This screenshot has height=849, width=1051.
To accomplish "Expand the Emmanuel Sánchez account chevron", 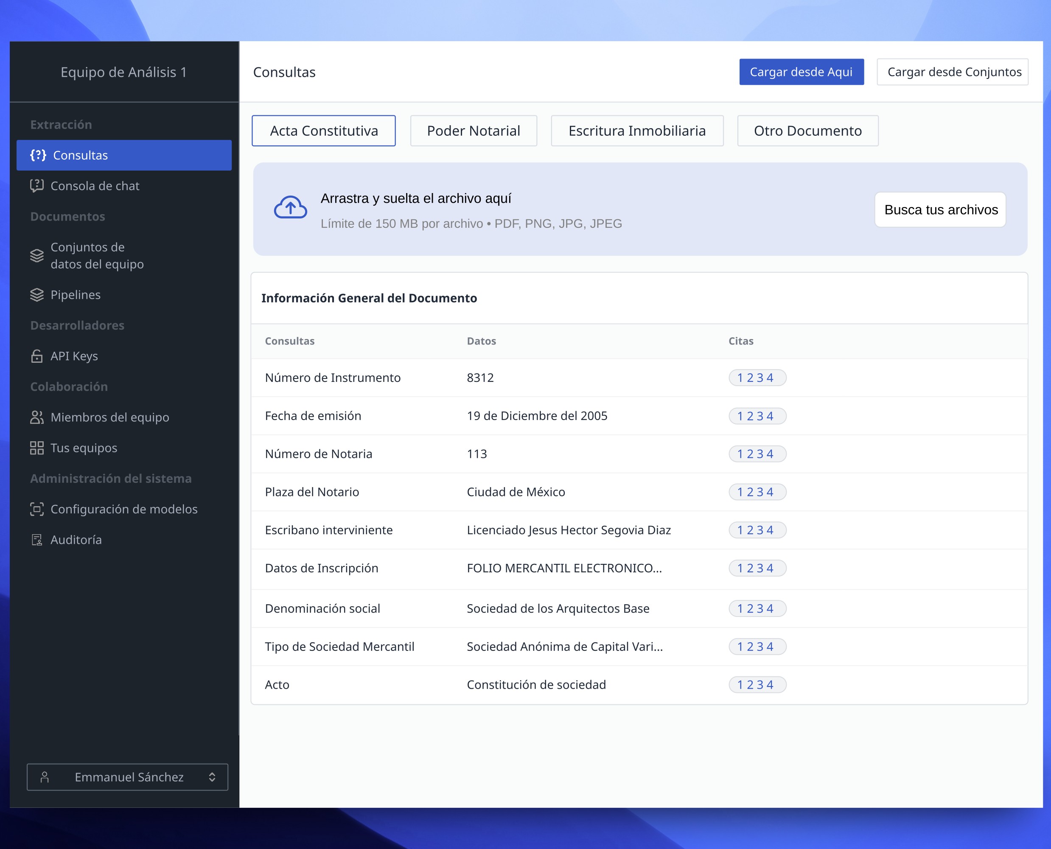I will click(x=212, y=777).
